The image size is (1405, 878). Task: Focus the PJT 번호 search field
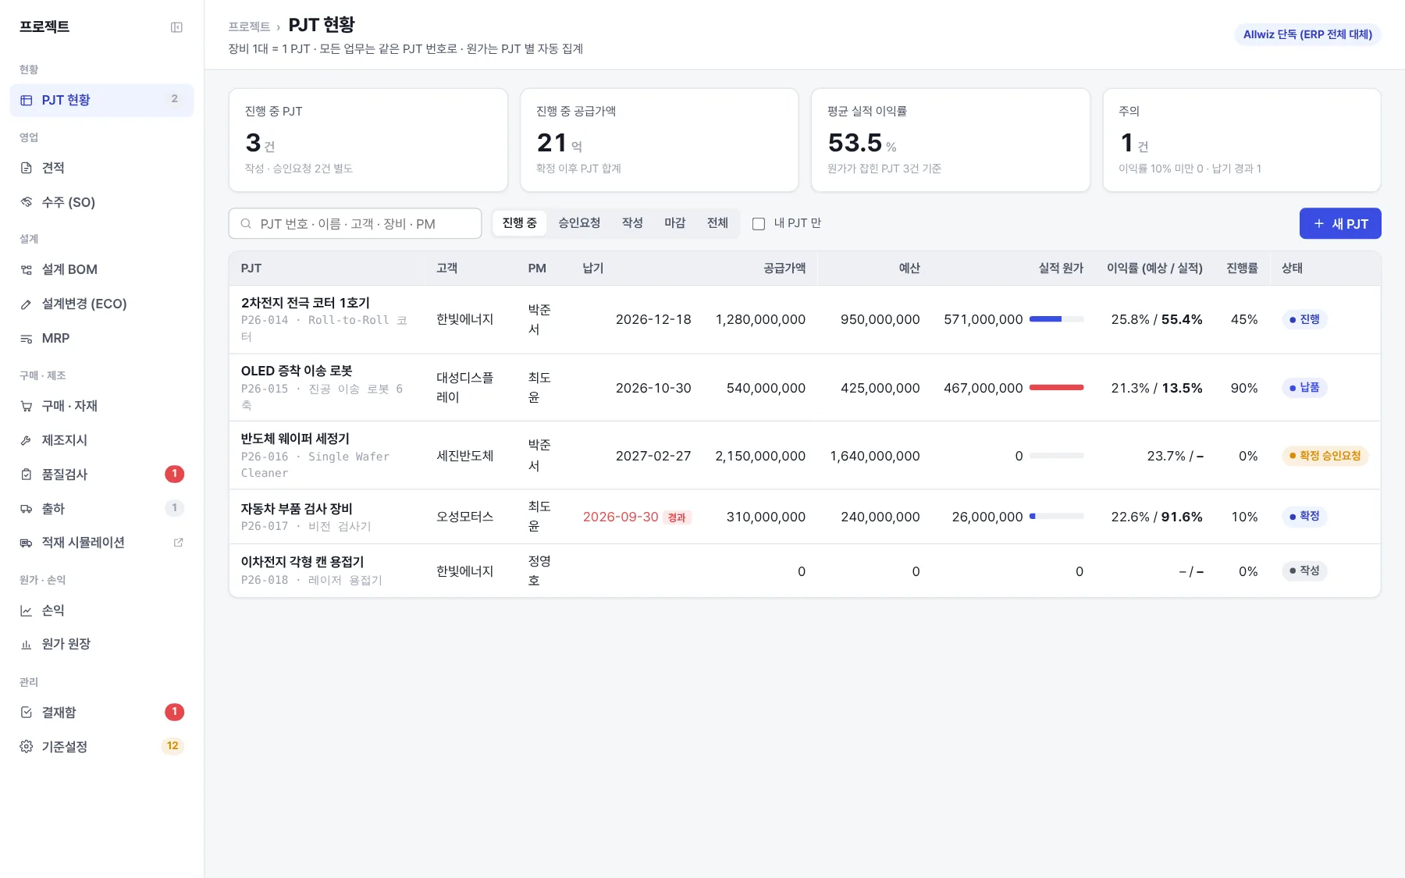[x=355, y=223]
